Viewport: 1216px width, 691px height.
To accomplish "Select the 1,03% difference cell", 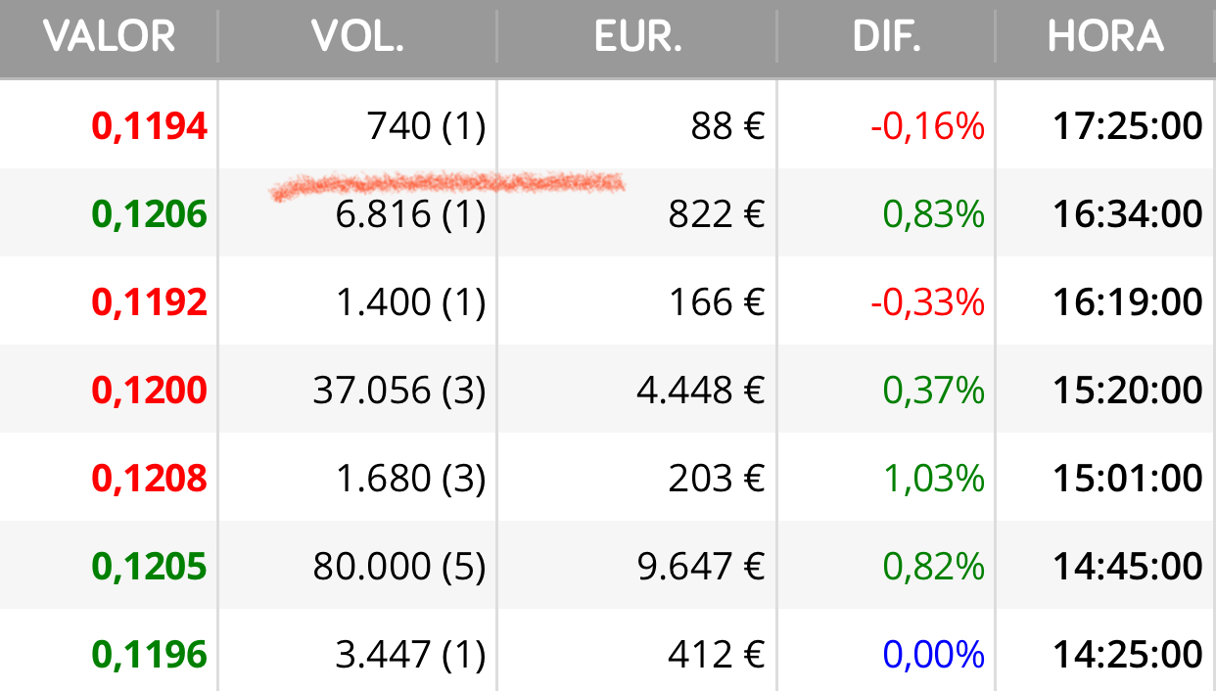I will pyautogui.click(x=934, y=479).
